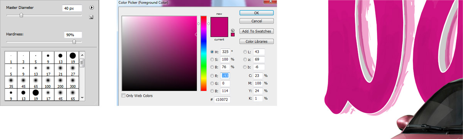Image resolution: width=463 pixels, height=139 pixels.
Task: Enable the Only Web Colors checkbox
Action: pyautogui.click(x=123, y=95)
